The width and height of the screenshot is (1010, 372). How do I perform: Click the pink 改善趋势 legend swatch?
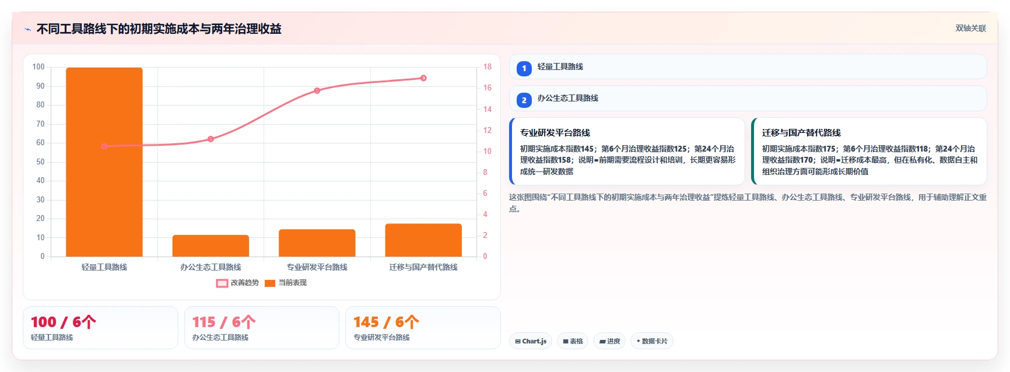pyautogui.click(x=222, y=283)
